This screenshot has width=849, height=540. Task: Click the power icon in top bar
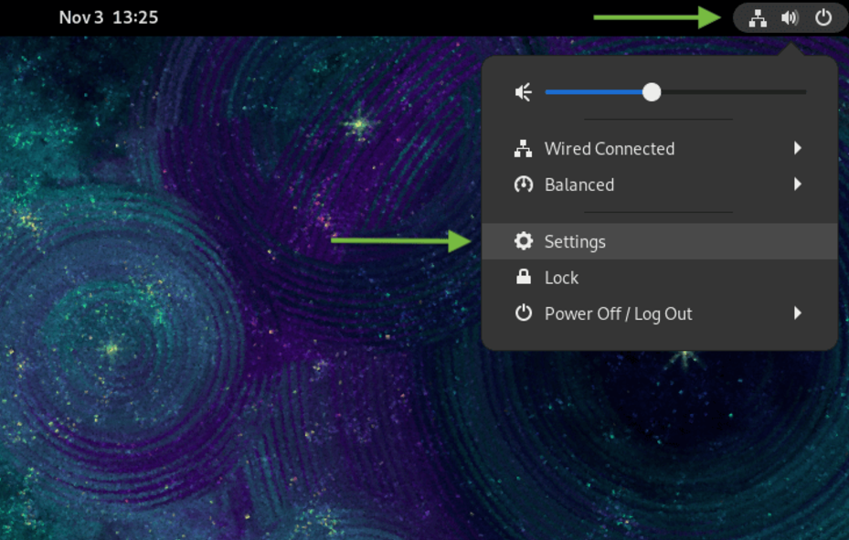[823, 18]
